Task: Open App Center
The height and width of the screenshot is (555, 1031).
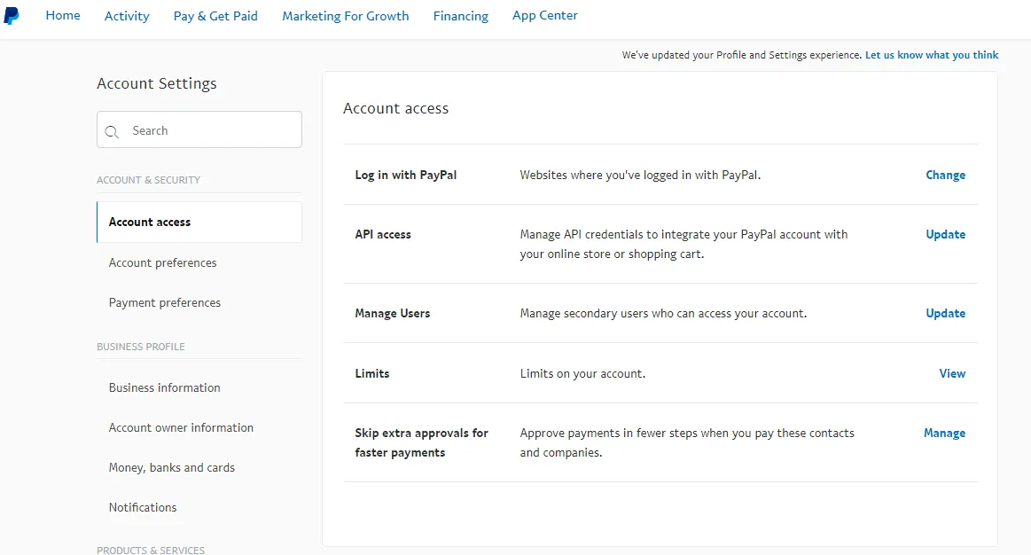Action: point(545,15)
